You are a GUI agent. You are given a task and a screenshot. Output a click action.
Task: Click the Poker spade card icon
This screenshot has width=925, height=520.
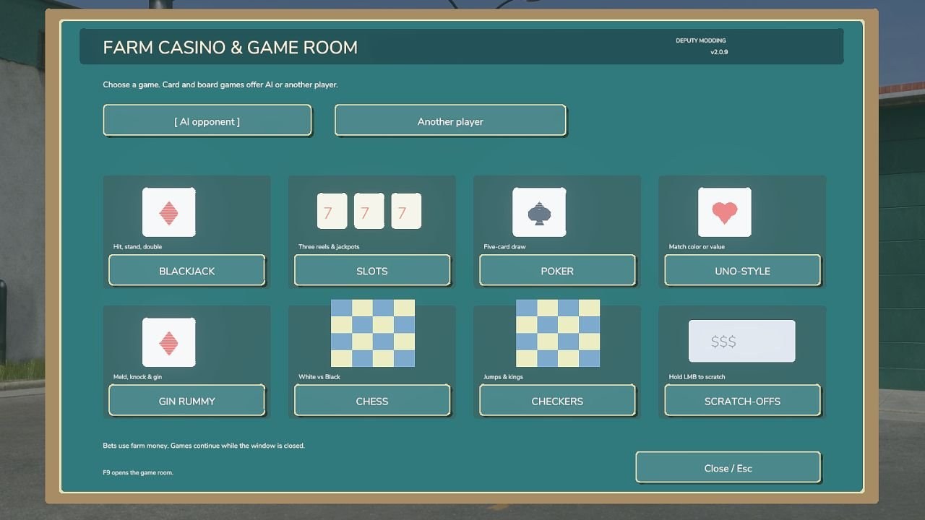coord(539,212)
